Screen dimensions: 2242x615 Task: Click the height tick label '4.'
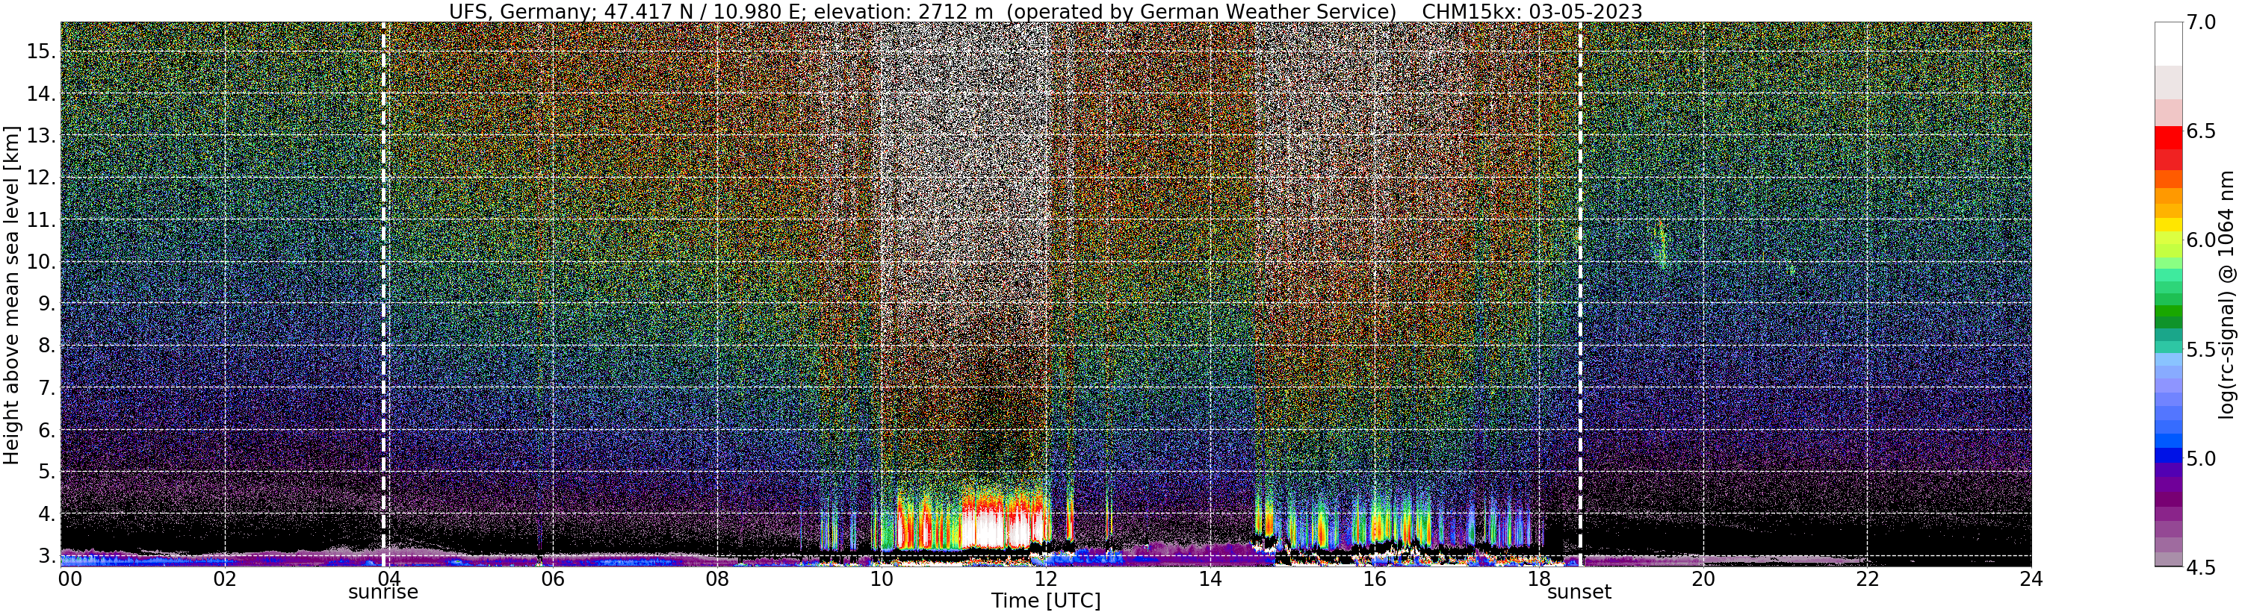coord(46,514)
